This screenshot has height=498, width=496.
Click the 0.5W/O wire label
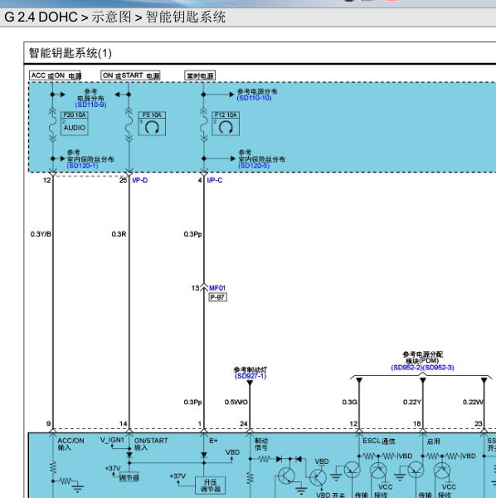point(236,402)
